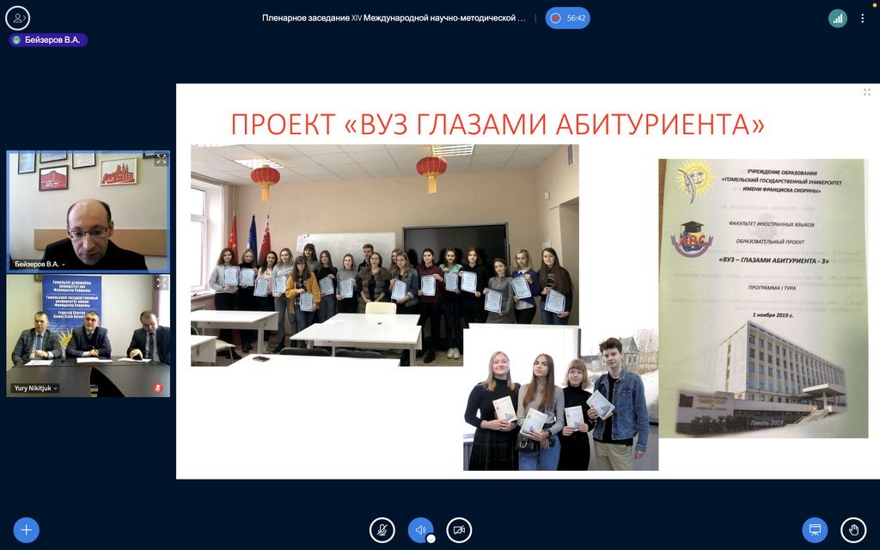Click the muted microphone indicator on Yury's video
Image resolution: width=880 pixels, height=550 pixels.
tap(157, 388)
